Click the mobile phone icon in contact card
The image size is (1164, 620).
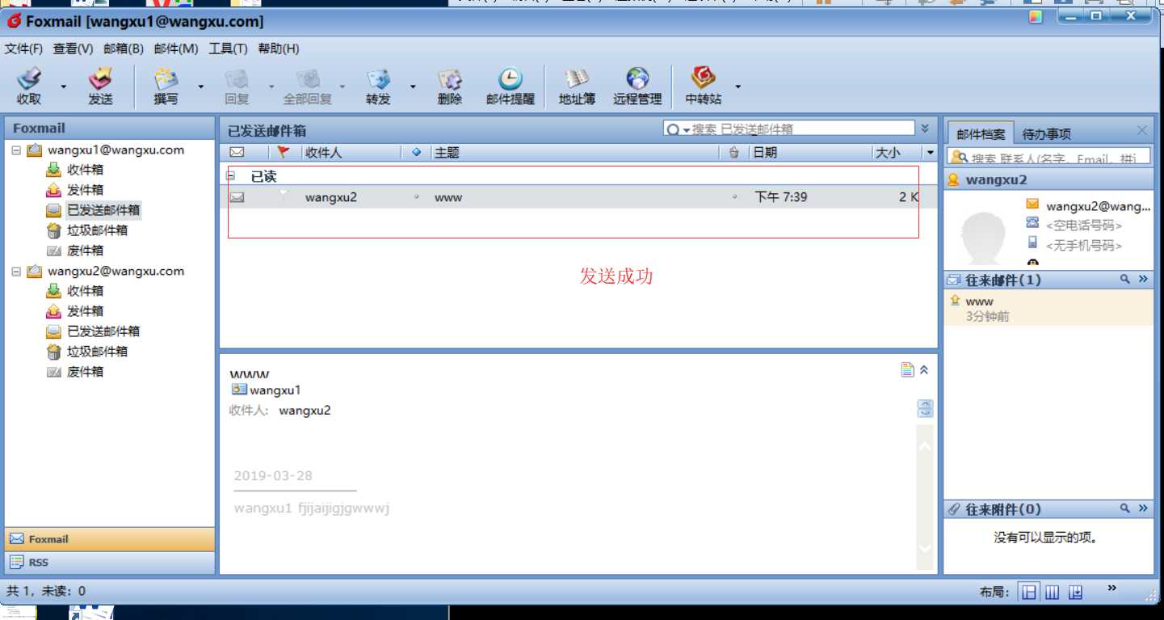(1032, 243)
